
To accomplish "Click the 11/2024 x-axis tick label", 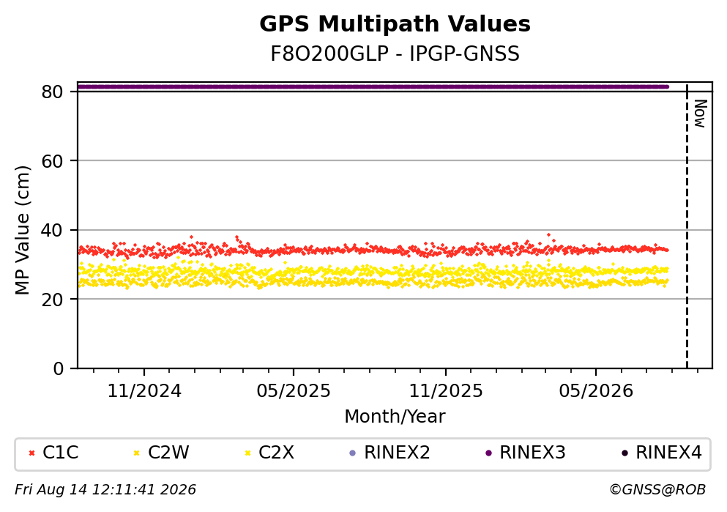I will [144, 391].
